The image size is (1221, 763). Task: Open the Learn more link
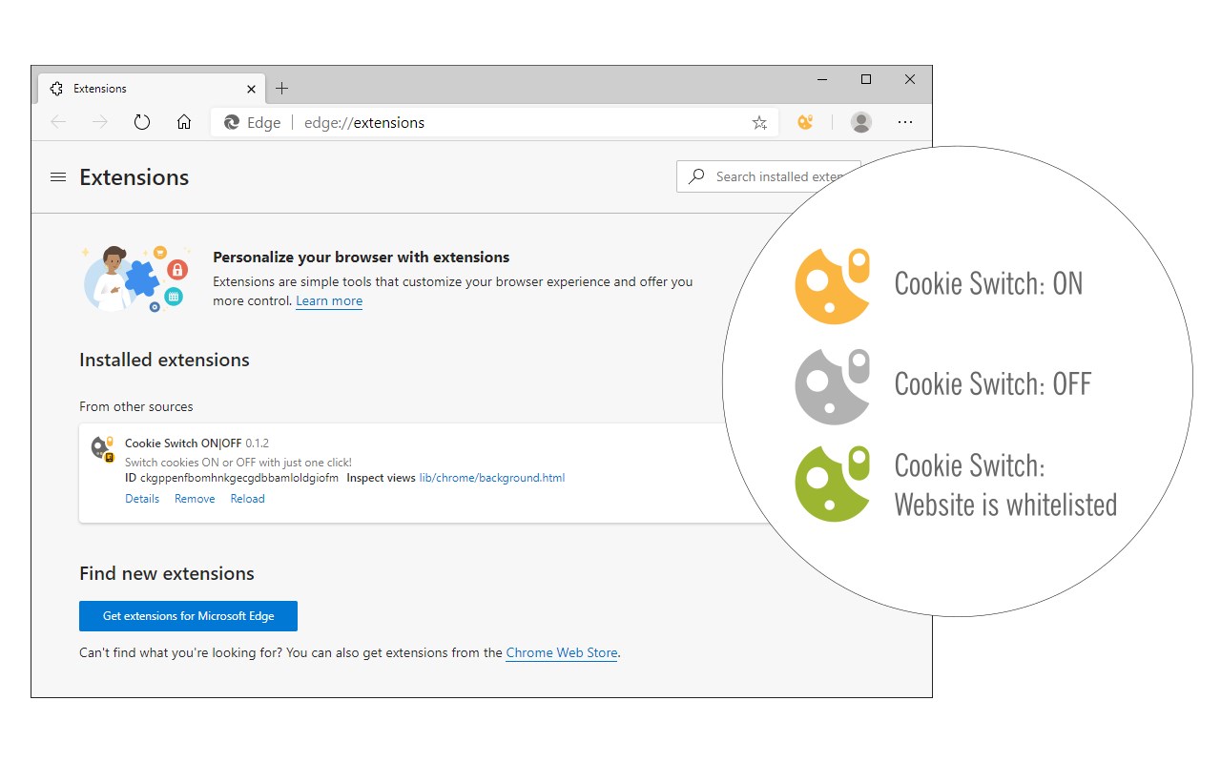[329, 301]
